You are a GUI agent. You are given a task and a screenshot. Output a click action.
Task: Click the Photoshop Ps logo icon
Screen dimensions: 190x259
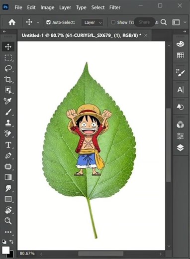click(x=5, y=7)
